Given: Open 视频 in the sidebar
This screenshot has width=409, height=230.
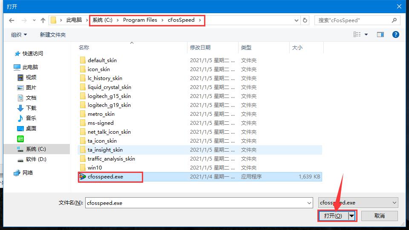Looking at the screenshot, I should (x=31, y=77).
